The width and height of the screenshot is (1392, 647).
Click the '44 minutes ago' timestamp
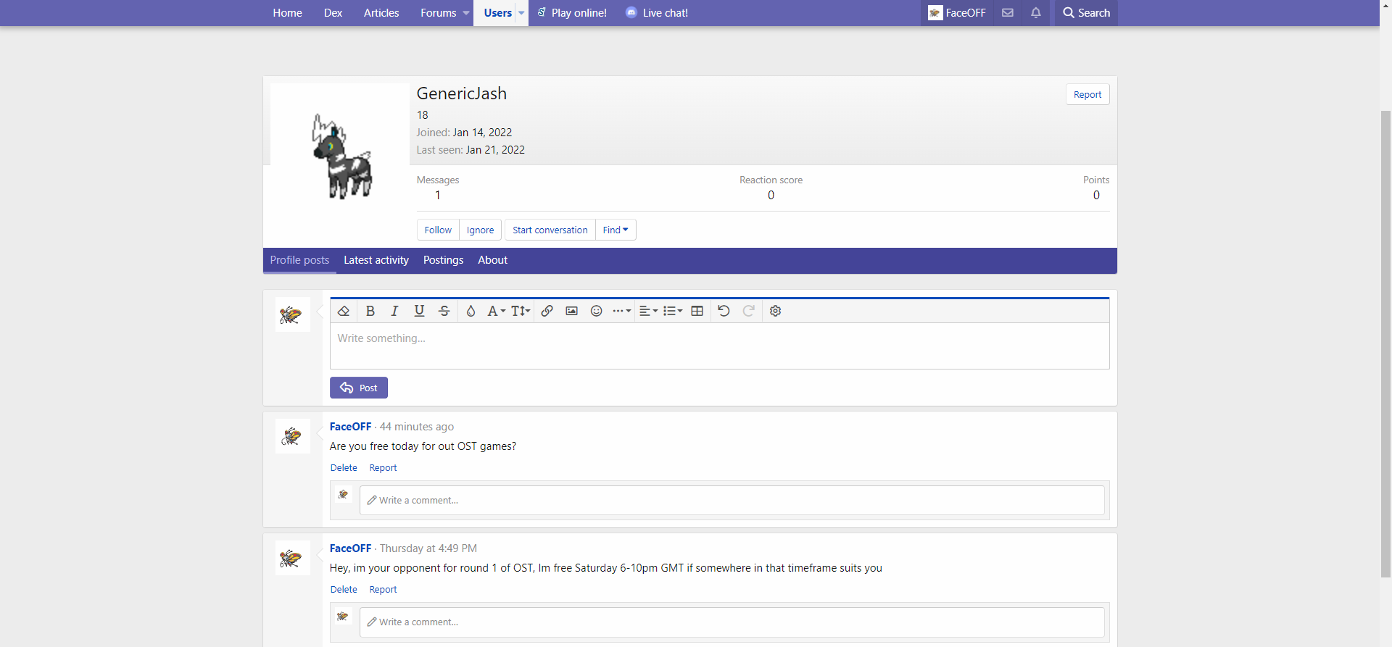pyautogui.click(x=417, y=427)
